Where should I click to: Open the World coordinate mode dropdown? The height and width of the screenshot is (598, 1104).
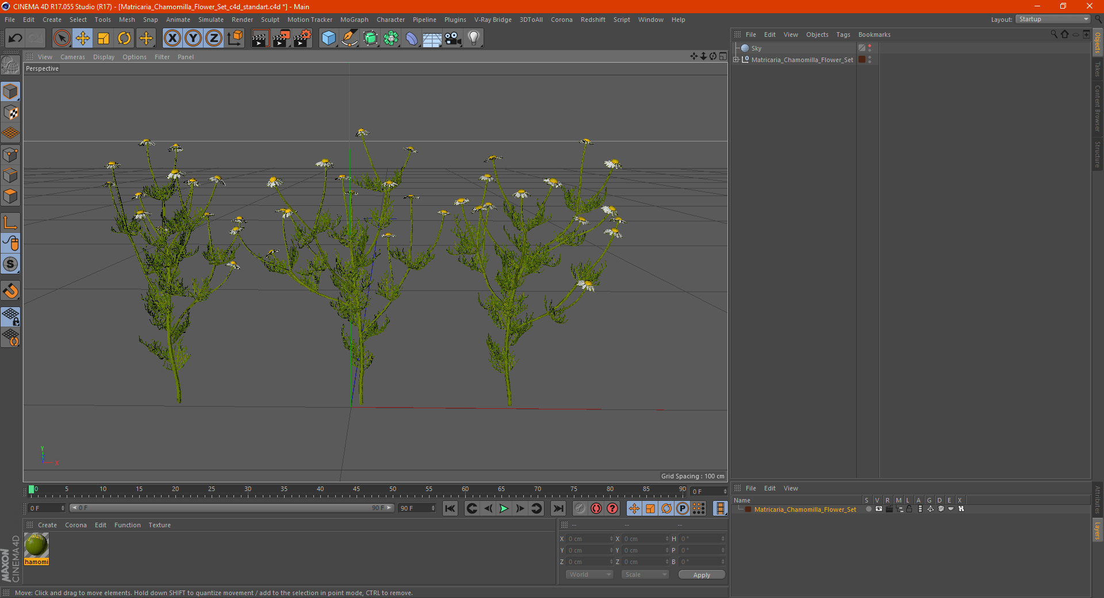click(x=589, y=574)
